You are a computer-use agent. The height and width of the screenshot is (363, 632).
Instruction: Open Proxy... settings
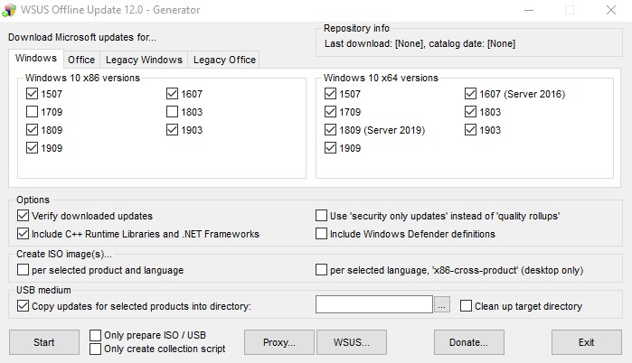coord(278,342)
